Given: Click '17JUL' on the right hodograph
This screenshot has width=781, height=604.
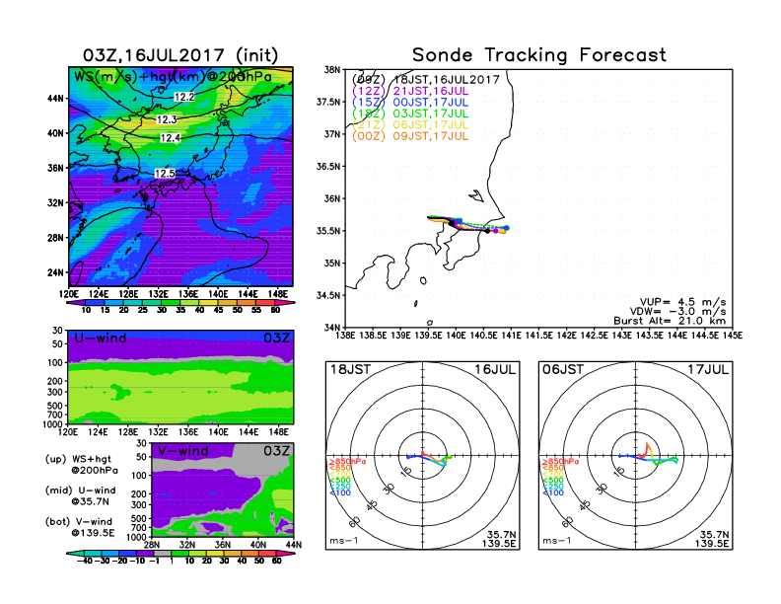Looking at the screenshot, I should click(x=708, y=369).
